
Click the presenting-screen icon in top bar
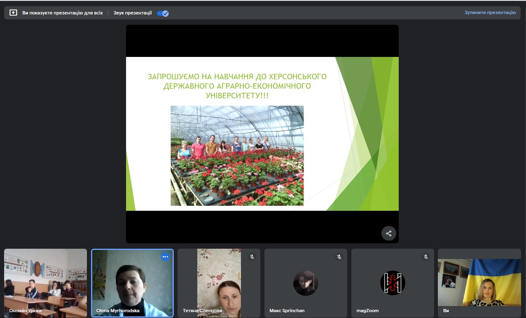13,13
